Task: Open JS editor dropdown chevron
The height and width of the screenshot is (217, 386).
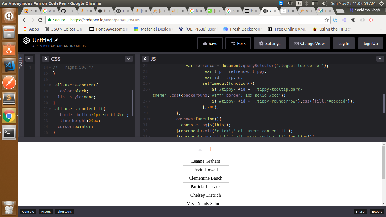Action: [x=380, y=59]
